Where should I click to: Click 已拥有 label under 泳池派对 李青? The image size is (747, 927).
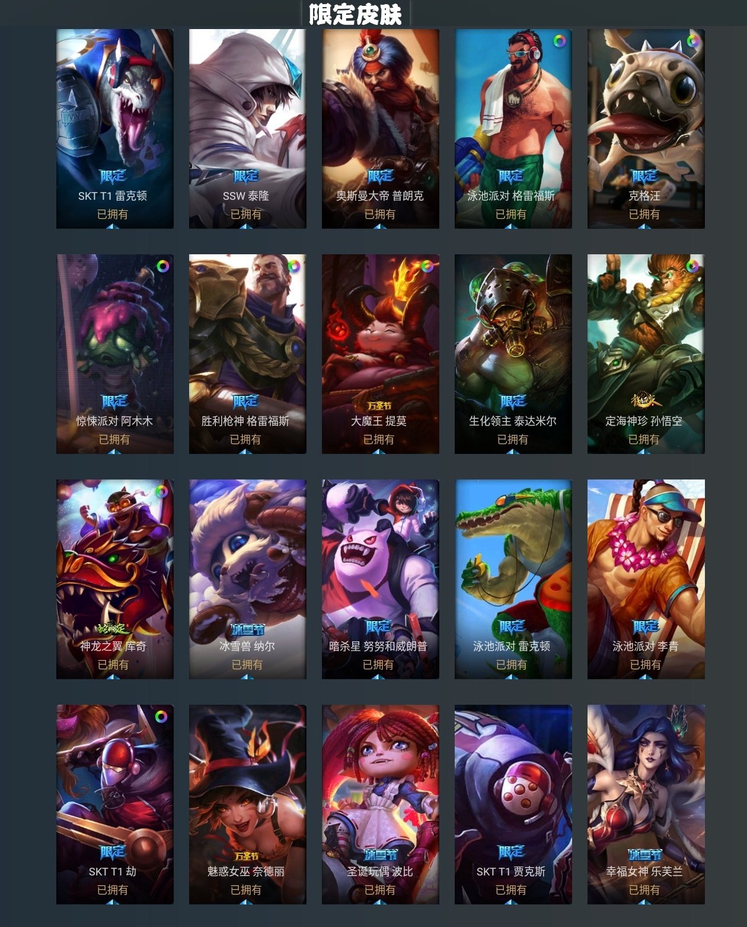[x=645, y=664]
